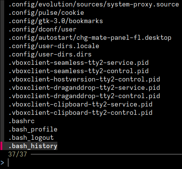Choose .vboxclient-hostversion-tty2-control.pid
Image resolution: width=182 pixels, height=169 pixels.
pyautogui.click(x=84, y=80)
